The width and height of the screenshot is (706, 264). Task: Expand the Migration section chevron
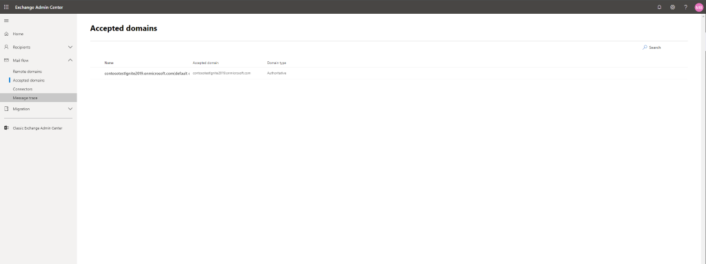click(x=70, y=109)
